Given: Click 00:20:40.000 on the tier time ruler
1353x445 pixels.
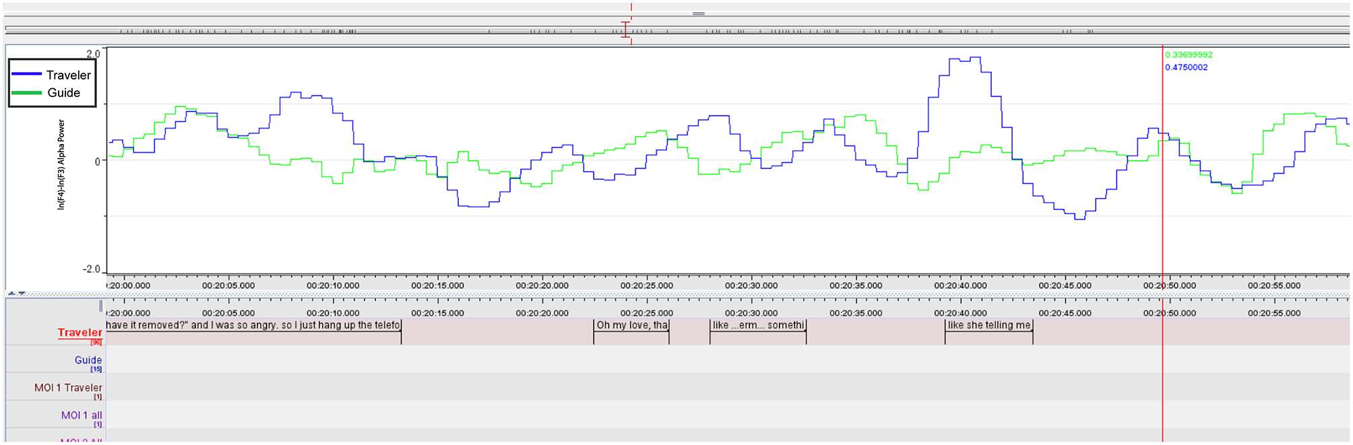Looking at the screenshot, I should coord(960,313).
